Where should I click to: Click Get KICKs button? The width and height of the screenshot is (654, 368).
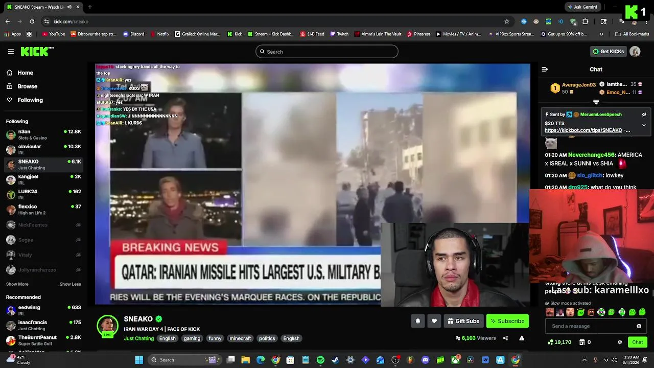(x=608, y=52)
